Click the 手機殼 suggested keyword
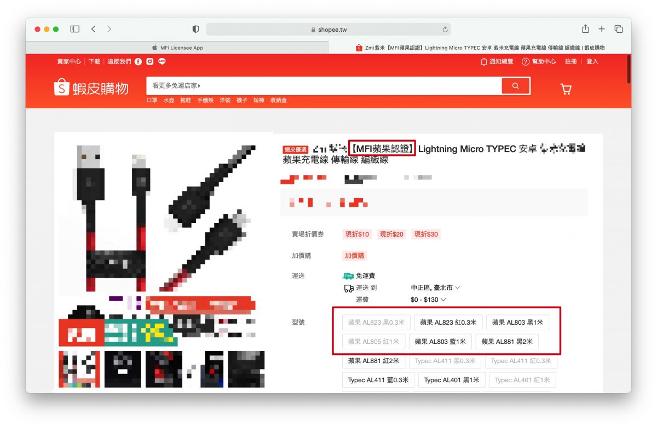657x427 pixels. click(x=205, y=101)
